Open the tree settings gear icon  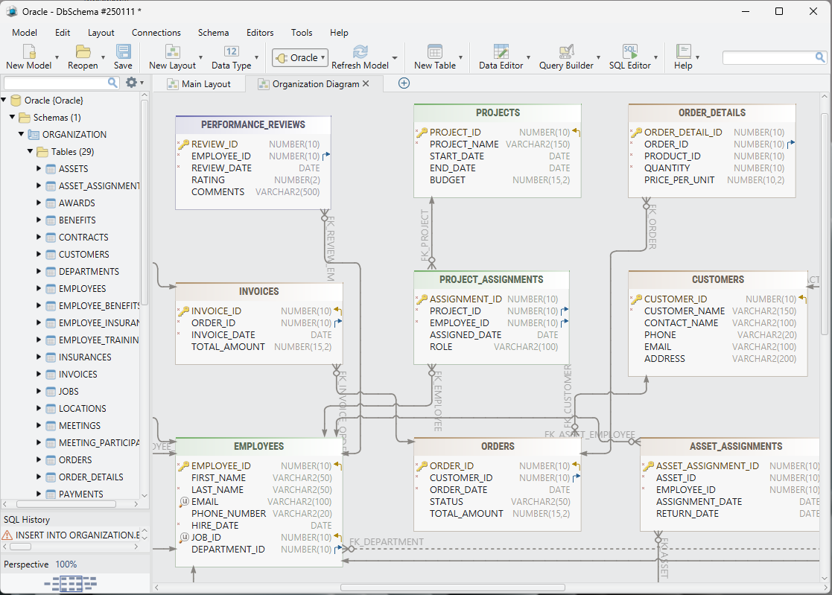click(132, 83)
